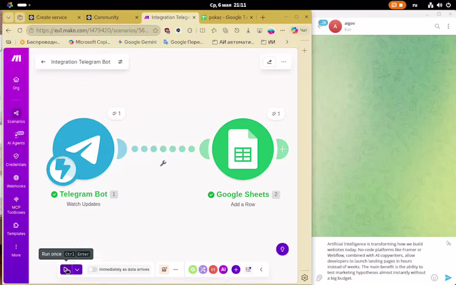Open the Telegram Bot operations bubble showing 1
This screenshot has height=285, width=456.
coord(116,113)
